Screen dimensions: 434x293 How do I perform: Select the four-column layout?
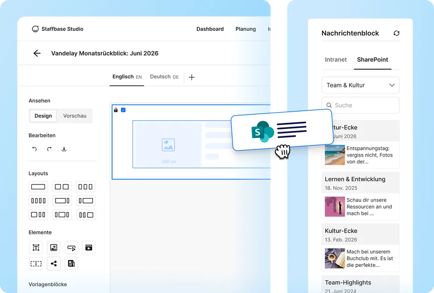point(38,201)
